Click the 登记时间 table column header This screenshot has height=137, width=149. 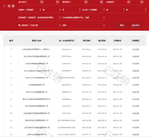click(x=102, y=41)
